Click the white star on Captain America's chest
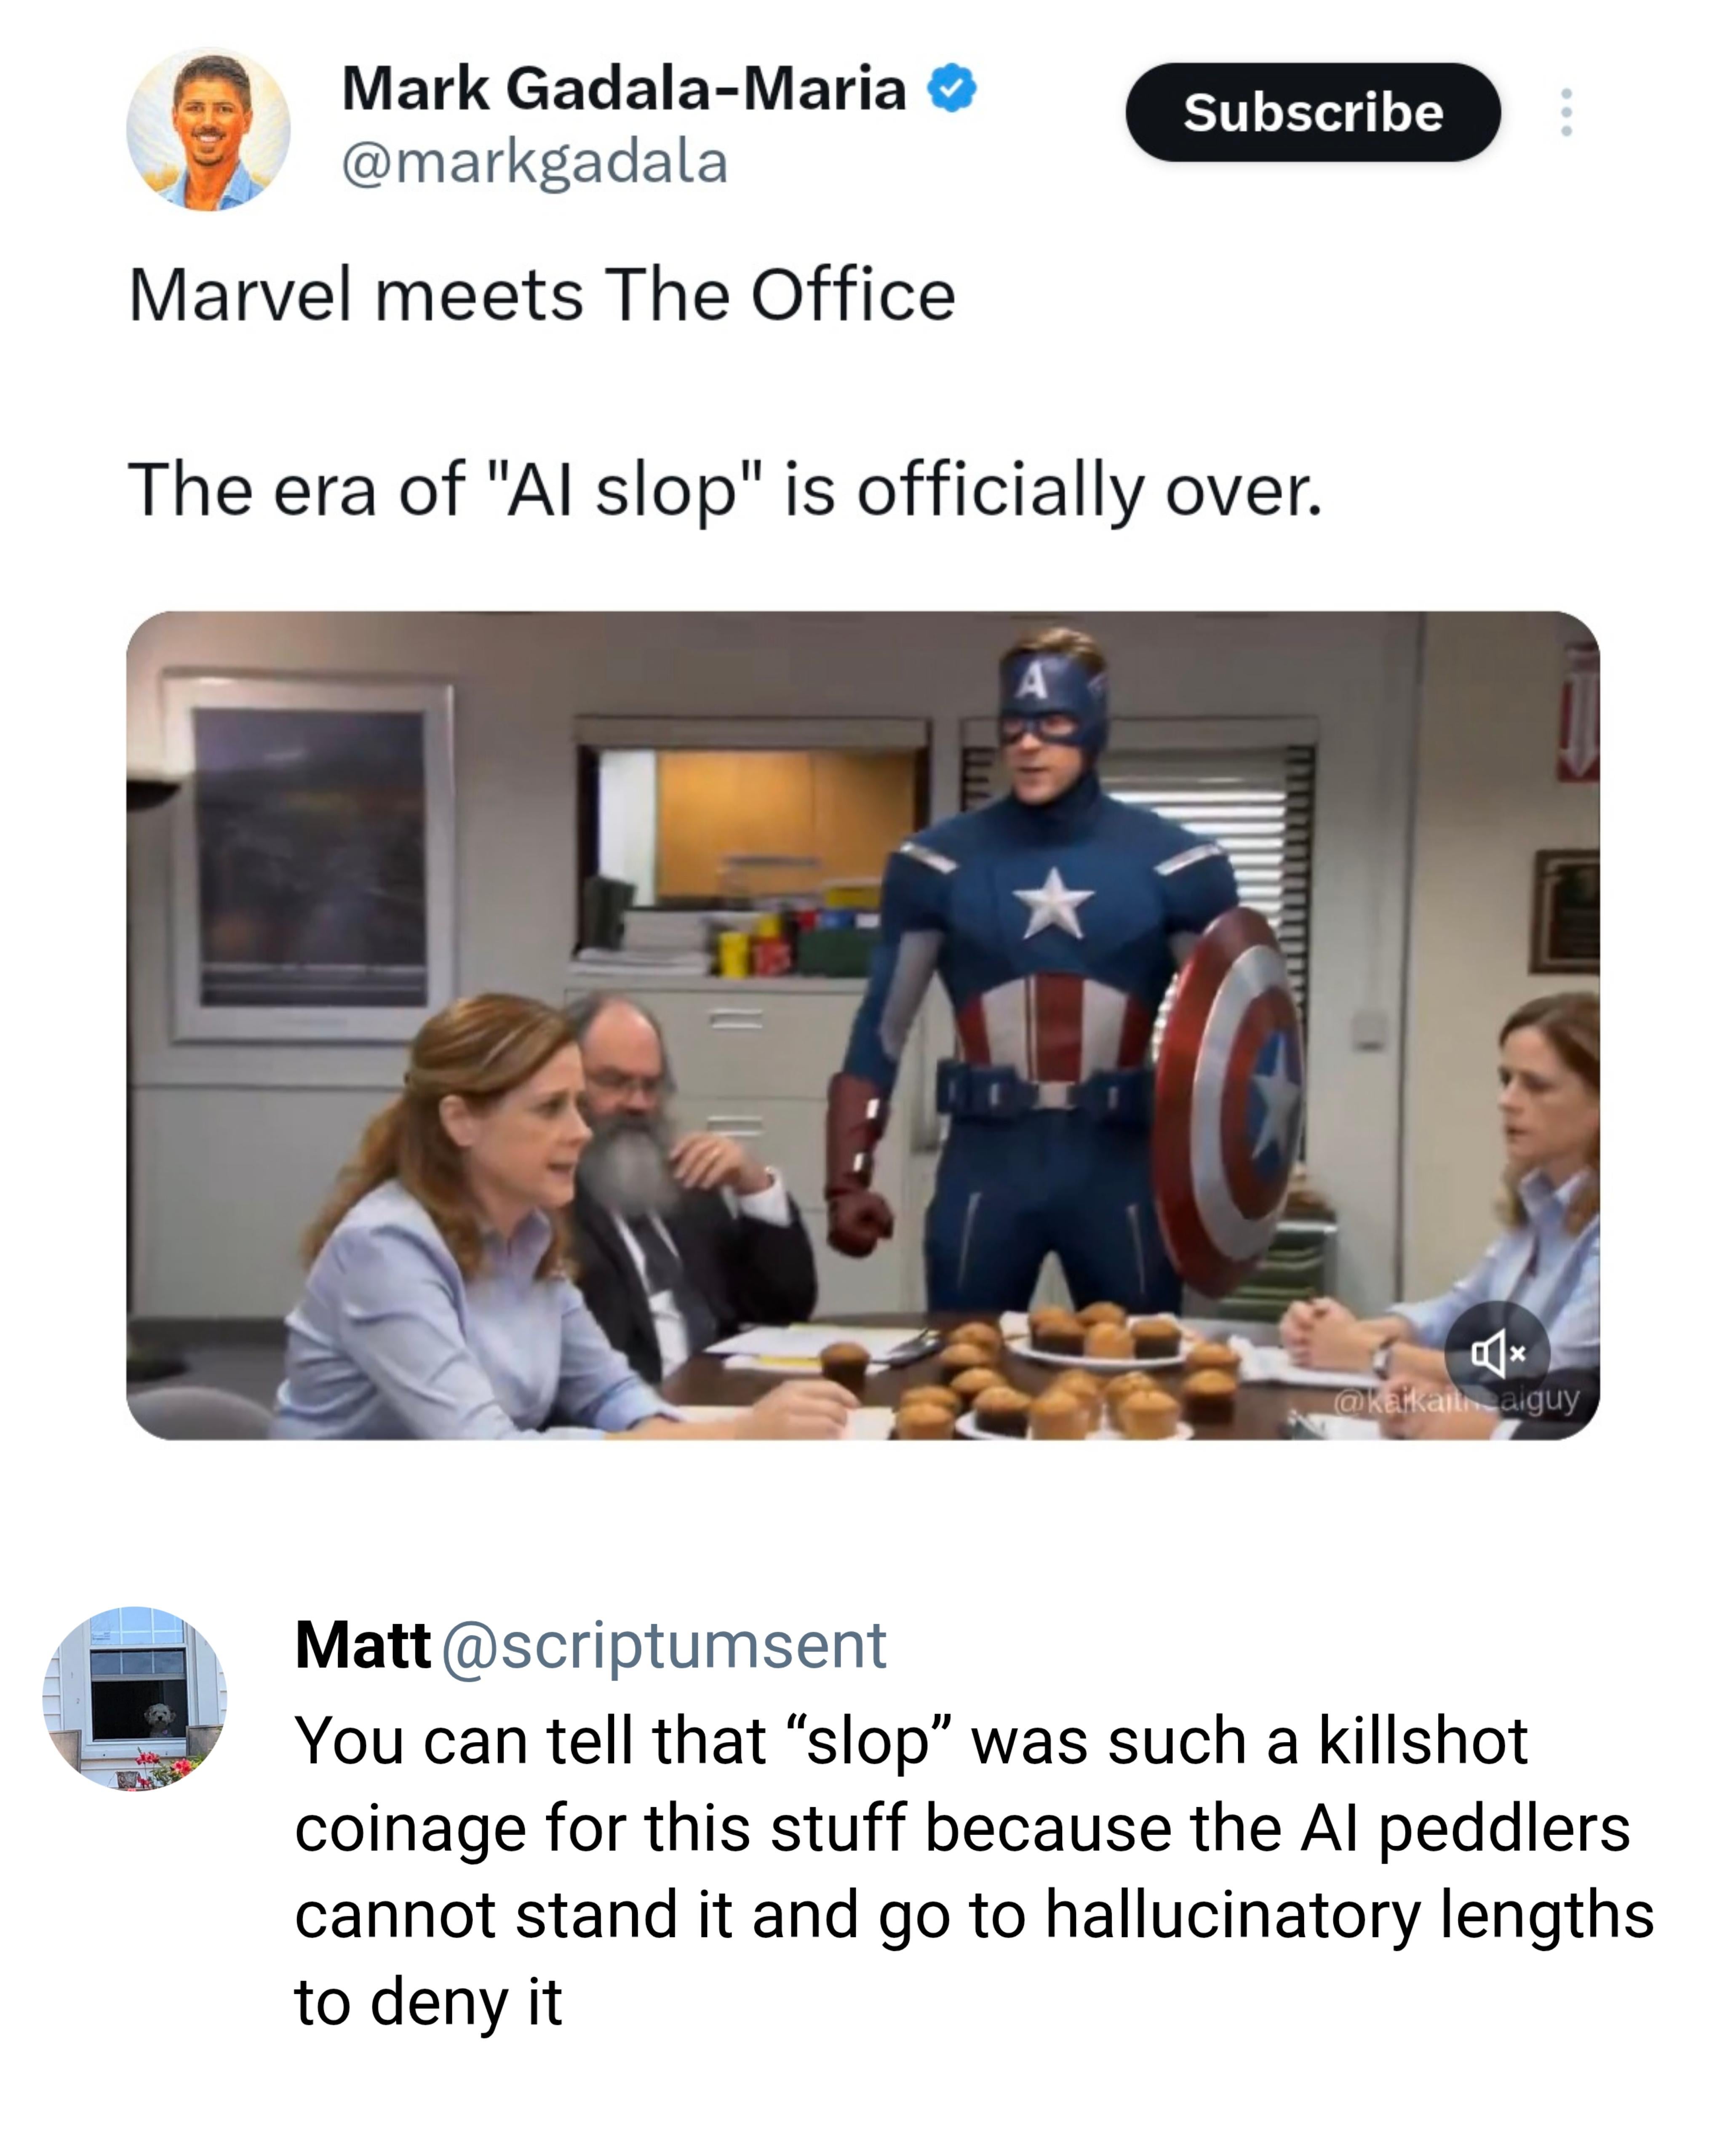The image size is (1725, 2156). [1051, 901]
